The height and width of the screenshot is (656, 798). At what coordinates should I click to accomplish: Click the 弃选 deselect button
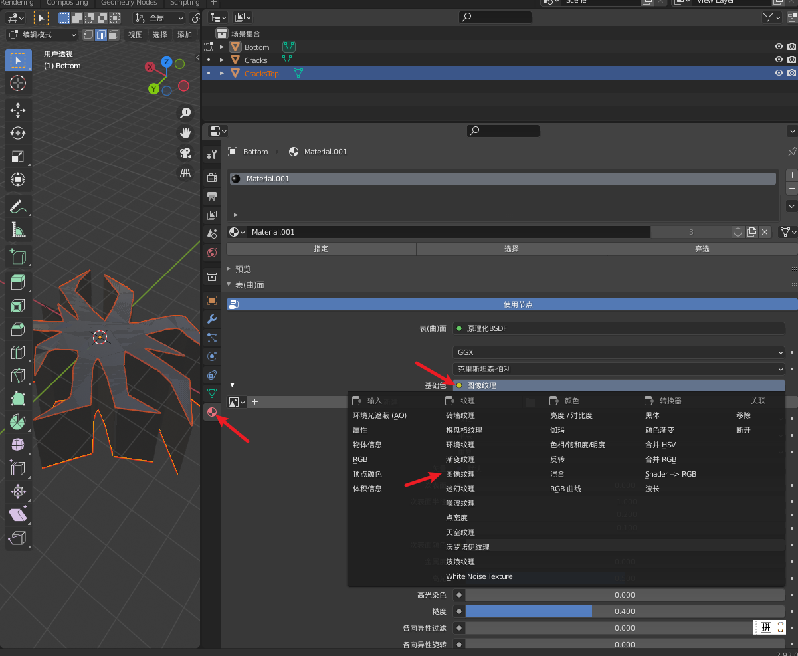[x=702, y=249]
